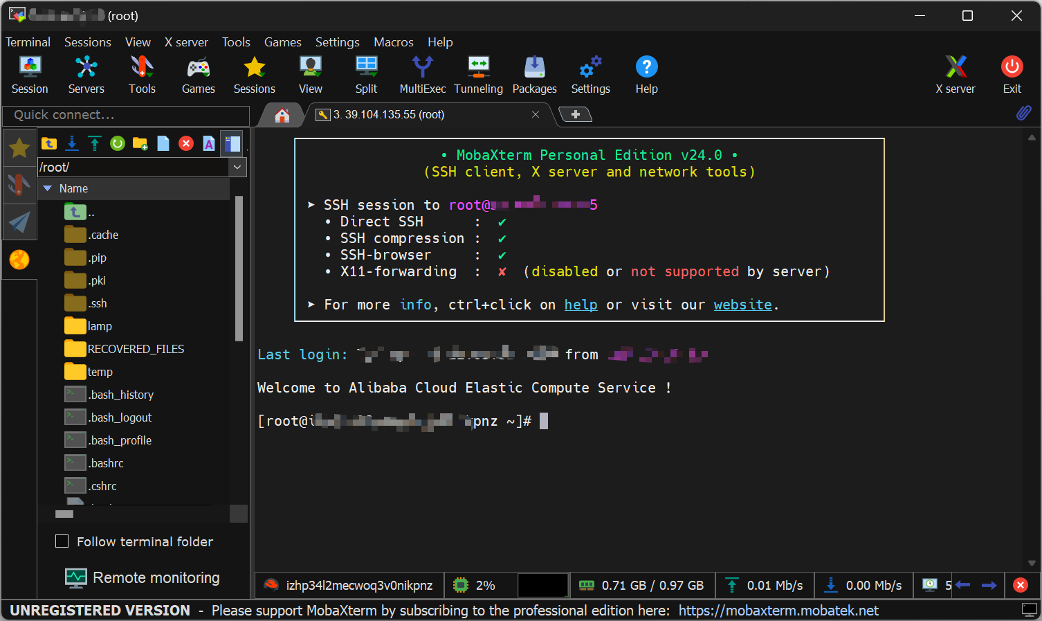Open the Sessions star sidebar tab
The width and height of the screenshot is (1042, 621).
(19, 147)
